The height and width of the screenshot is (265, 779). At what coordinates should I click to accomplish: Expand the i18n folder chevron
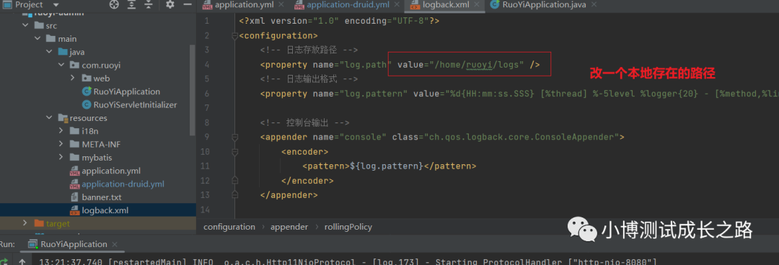(61, 131)
